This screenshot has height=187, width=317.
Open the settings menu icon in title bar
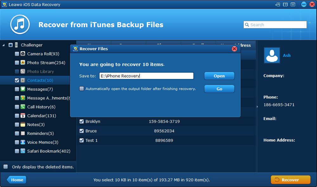point(293,4)
